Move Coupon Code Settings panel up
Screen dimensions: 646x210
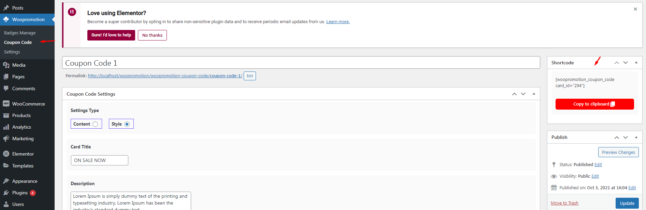point(514,94)
